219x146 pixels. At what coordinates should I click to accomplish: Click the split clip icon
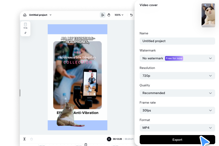25,139
